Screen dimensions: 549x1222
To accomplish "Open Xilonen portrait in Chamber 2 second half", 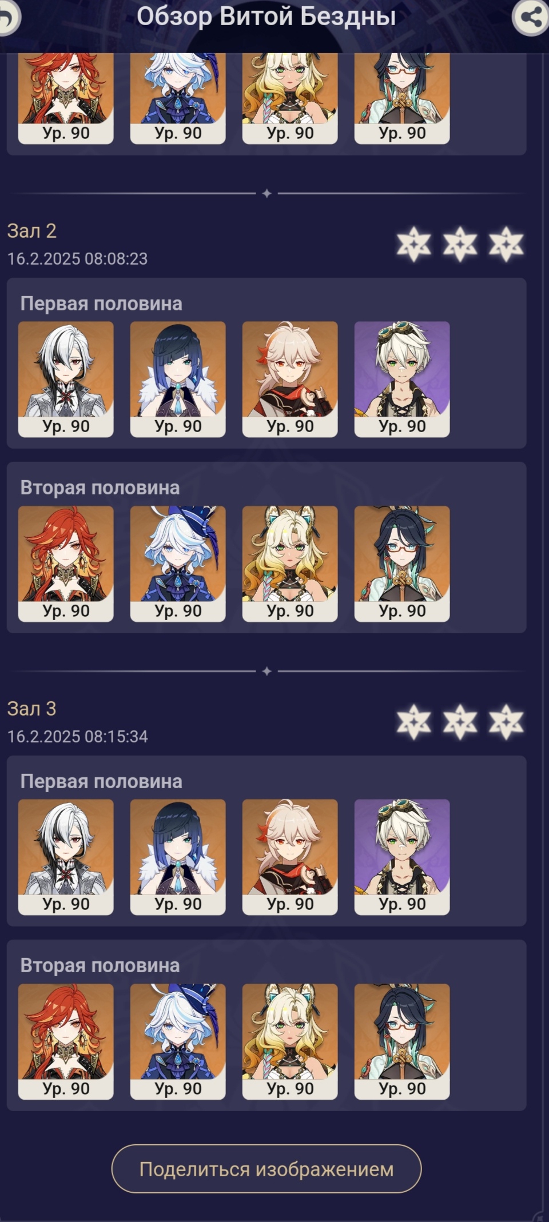I will pyautogui.click(x=290, y=564).
